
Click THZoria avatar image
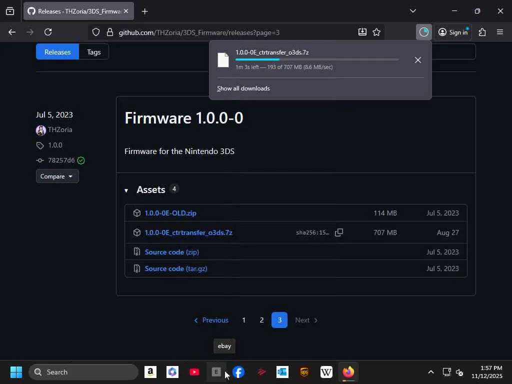tap(41, 130)
